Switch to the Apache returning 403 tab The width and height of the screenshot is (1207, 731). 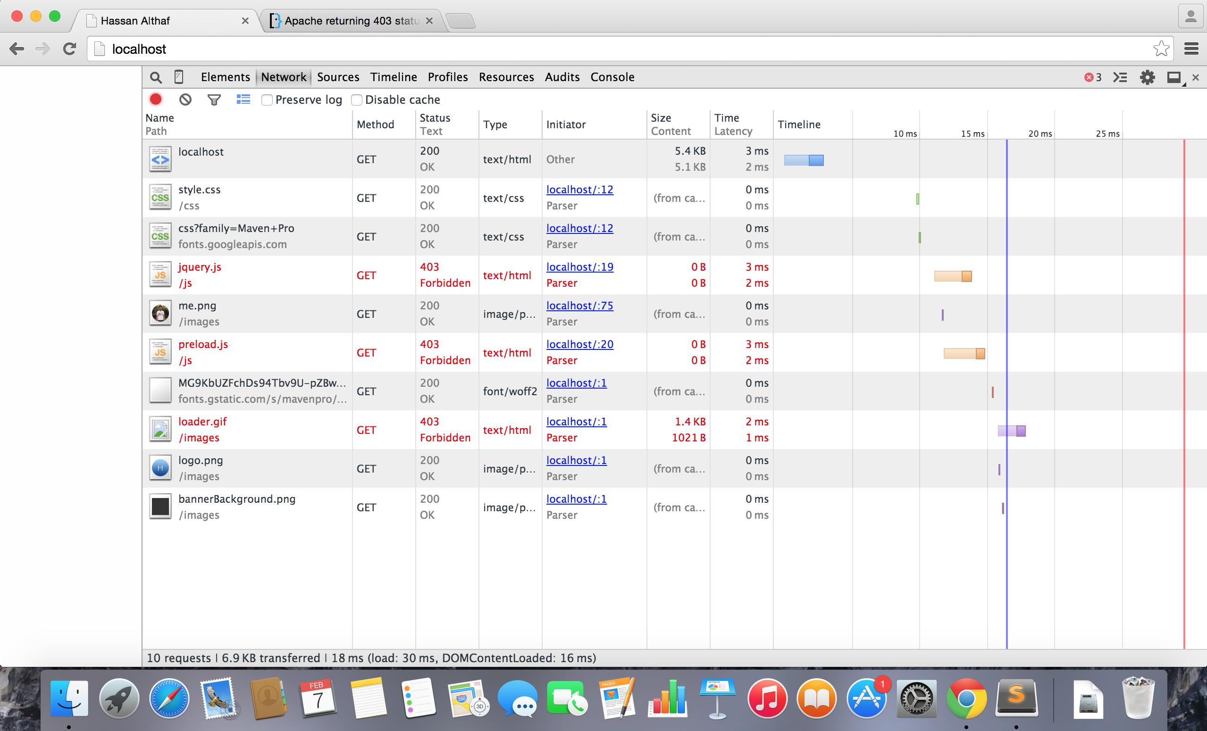(351, 21)
